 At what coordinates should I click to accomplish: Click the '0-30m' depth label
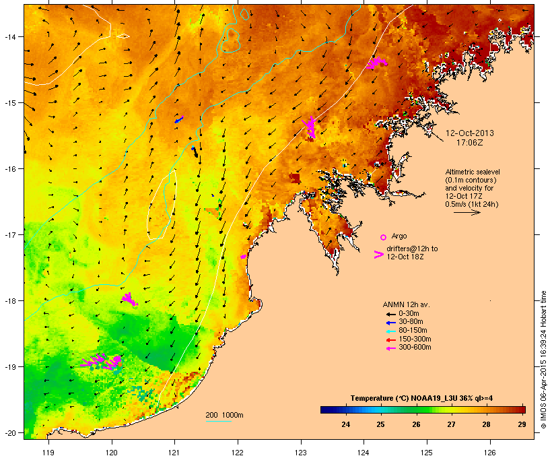coord(409,314)
